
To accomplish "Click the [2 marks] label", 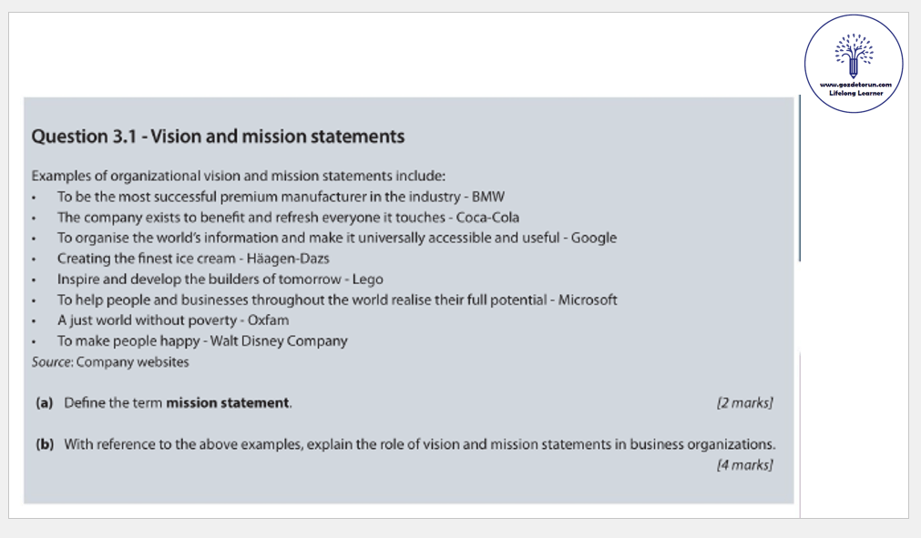I will [x=744, y=402].
